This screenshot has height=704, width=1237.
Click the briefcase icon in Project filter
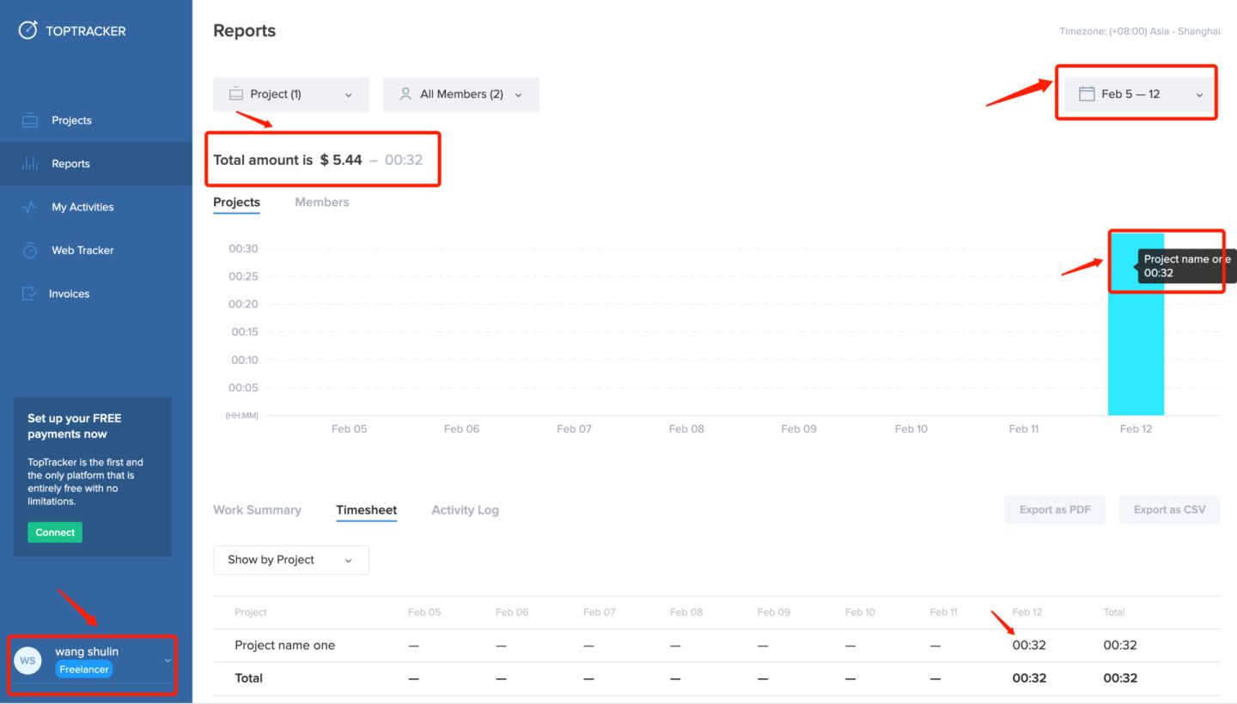236,94
